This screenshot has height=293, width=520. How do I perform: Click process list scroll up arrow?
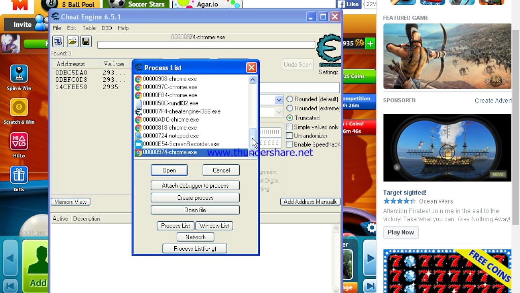253,80
